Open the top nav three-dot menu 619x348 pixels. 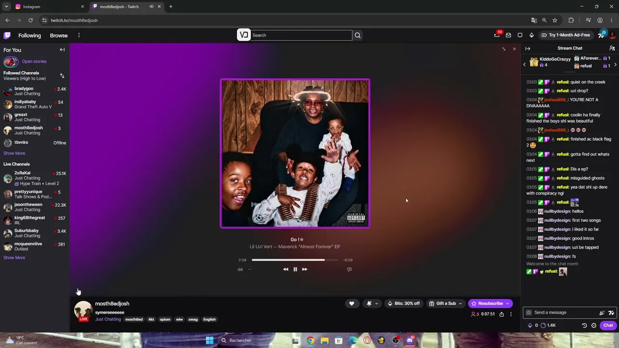[x=79, y=35]
